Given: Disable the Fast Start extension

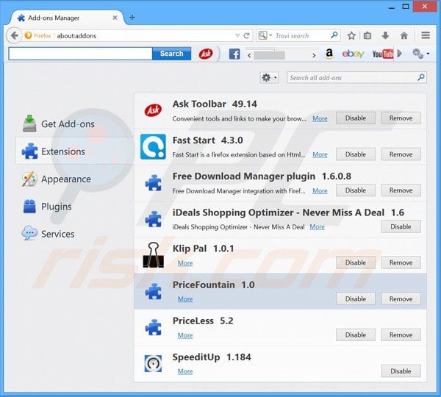Looking at the screenshot, I should pos(356,154).
